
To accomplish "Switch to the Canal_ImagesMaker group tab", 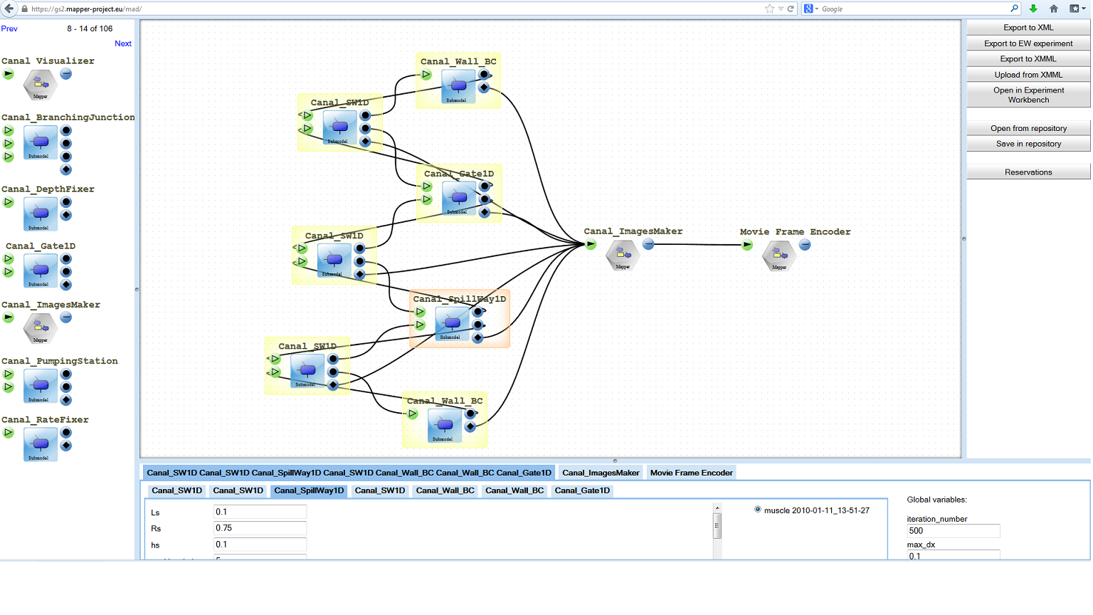I will 600,473.
